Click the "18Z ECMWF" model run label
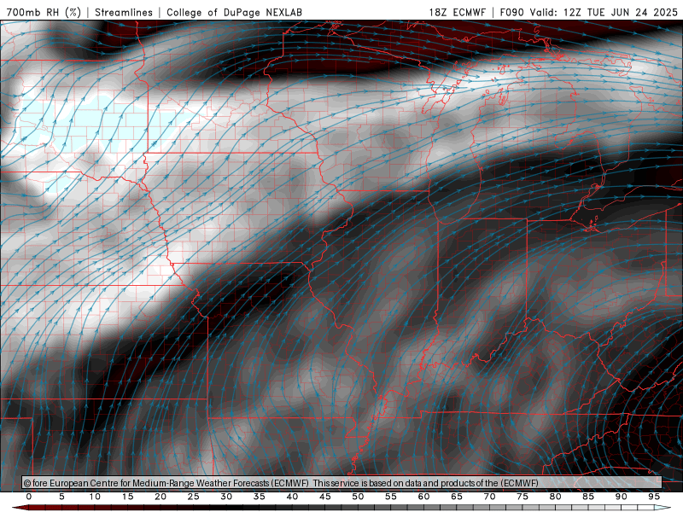This screenshot has height=512, width=683. (x=457, y=12)
